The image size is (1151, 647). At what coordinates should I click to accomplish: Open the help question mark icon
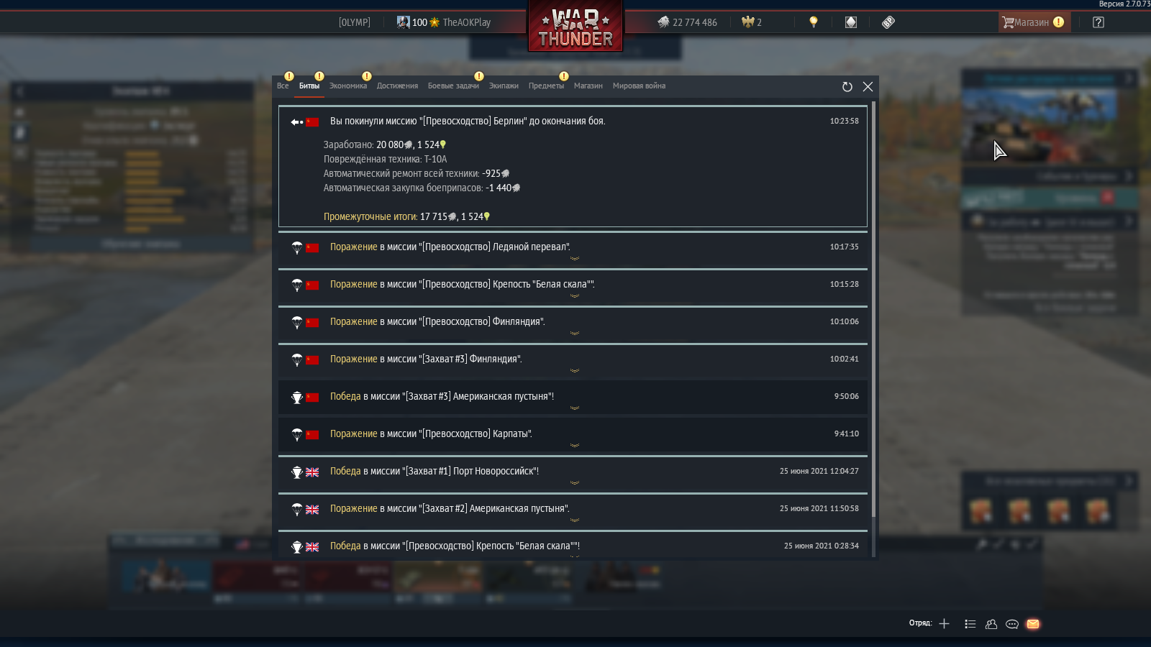pos(1098,22)
